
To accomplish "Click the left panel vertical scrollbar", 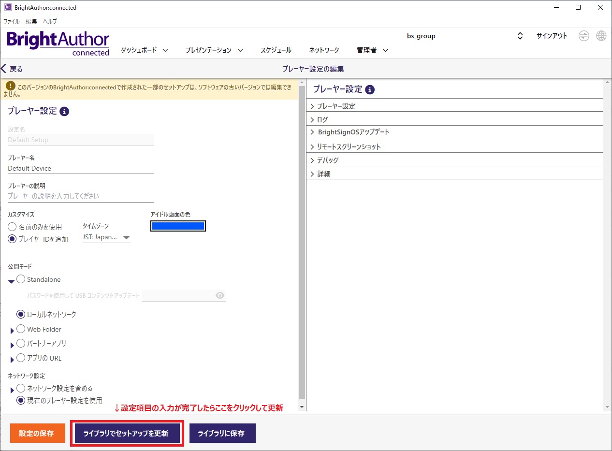I will (302, 242).
